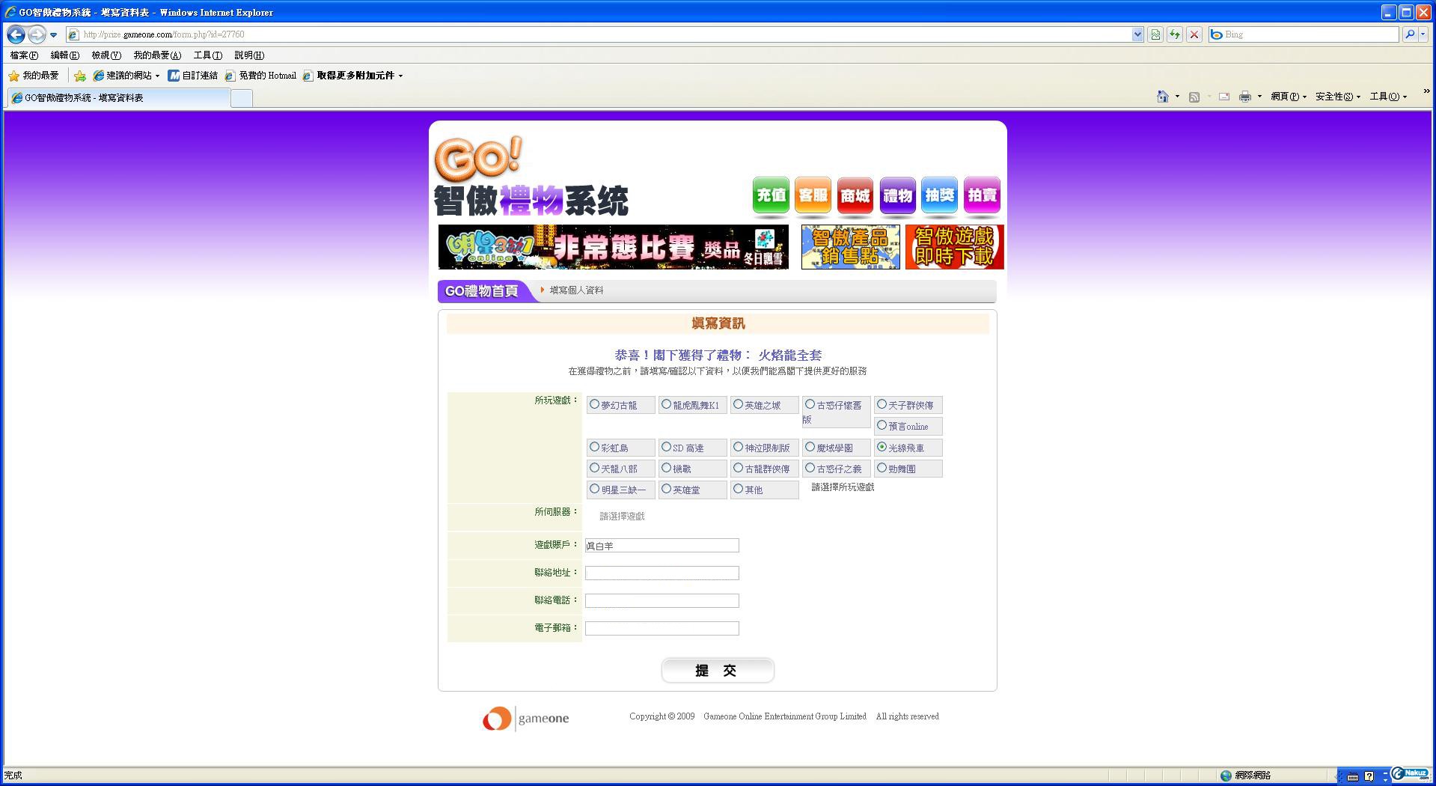Open the 工具(T) menu
Image resolution: width=1436 pixels, height=786 pixels.
tap(208, 55)
